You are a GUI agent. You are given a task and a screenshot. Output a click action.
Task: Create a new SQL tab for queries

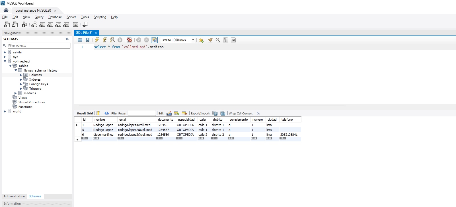coord(7,25)
